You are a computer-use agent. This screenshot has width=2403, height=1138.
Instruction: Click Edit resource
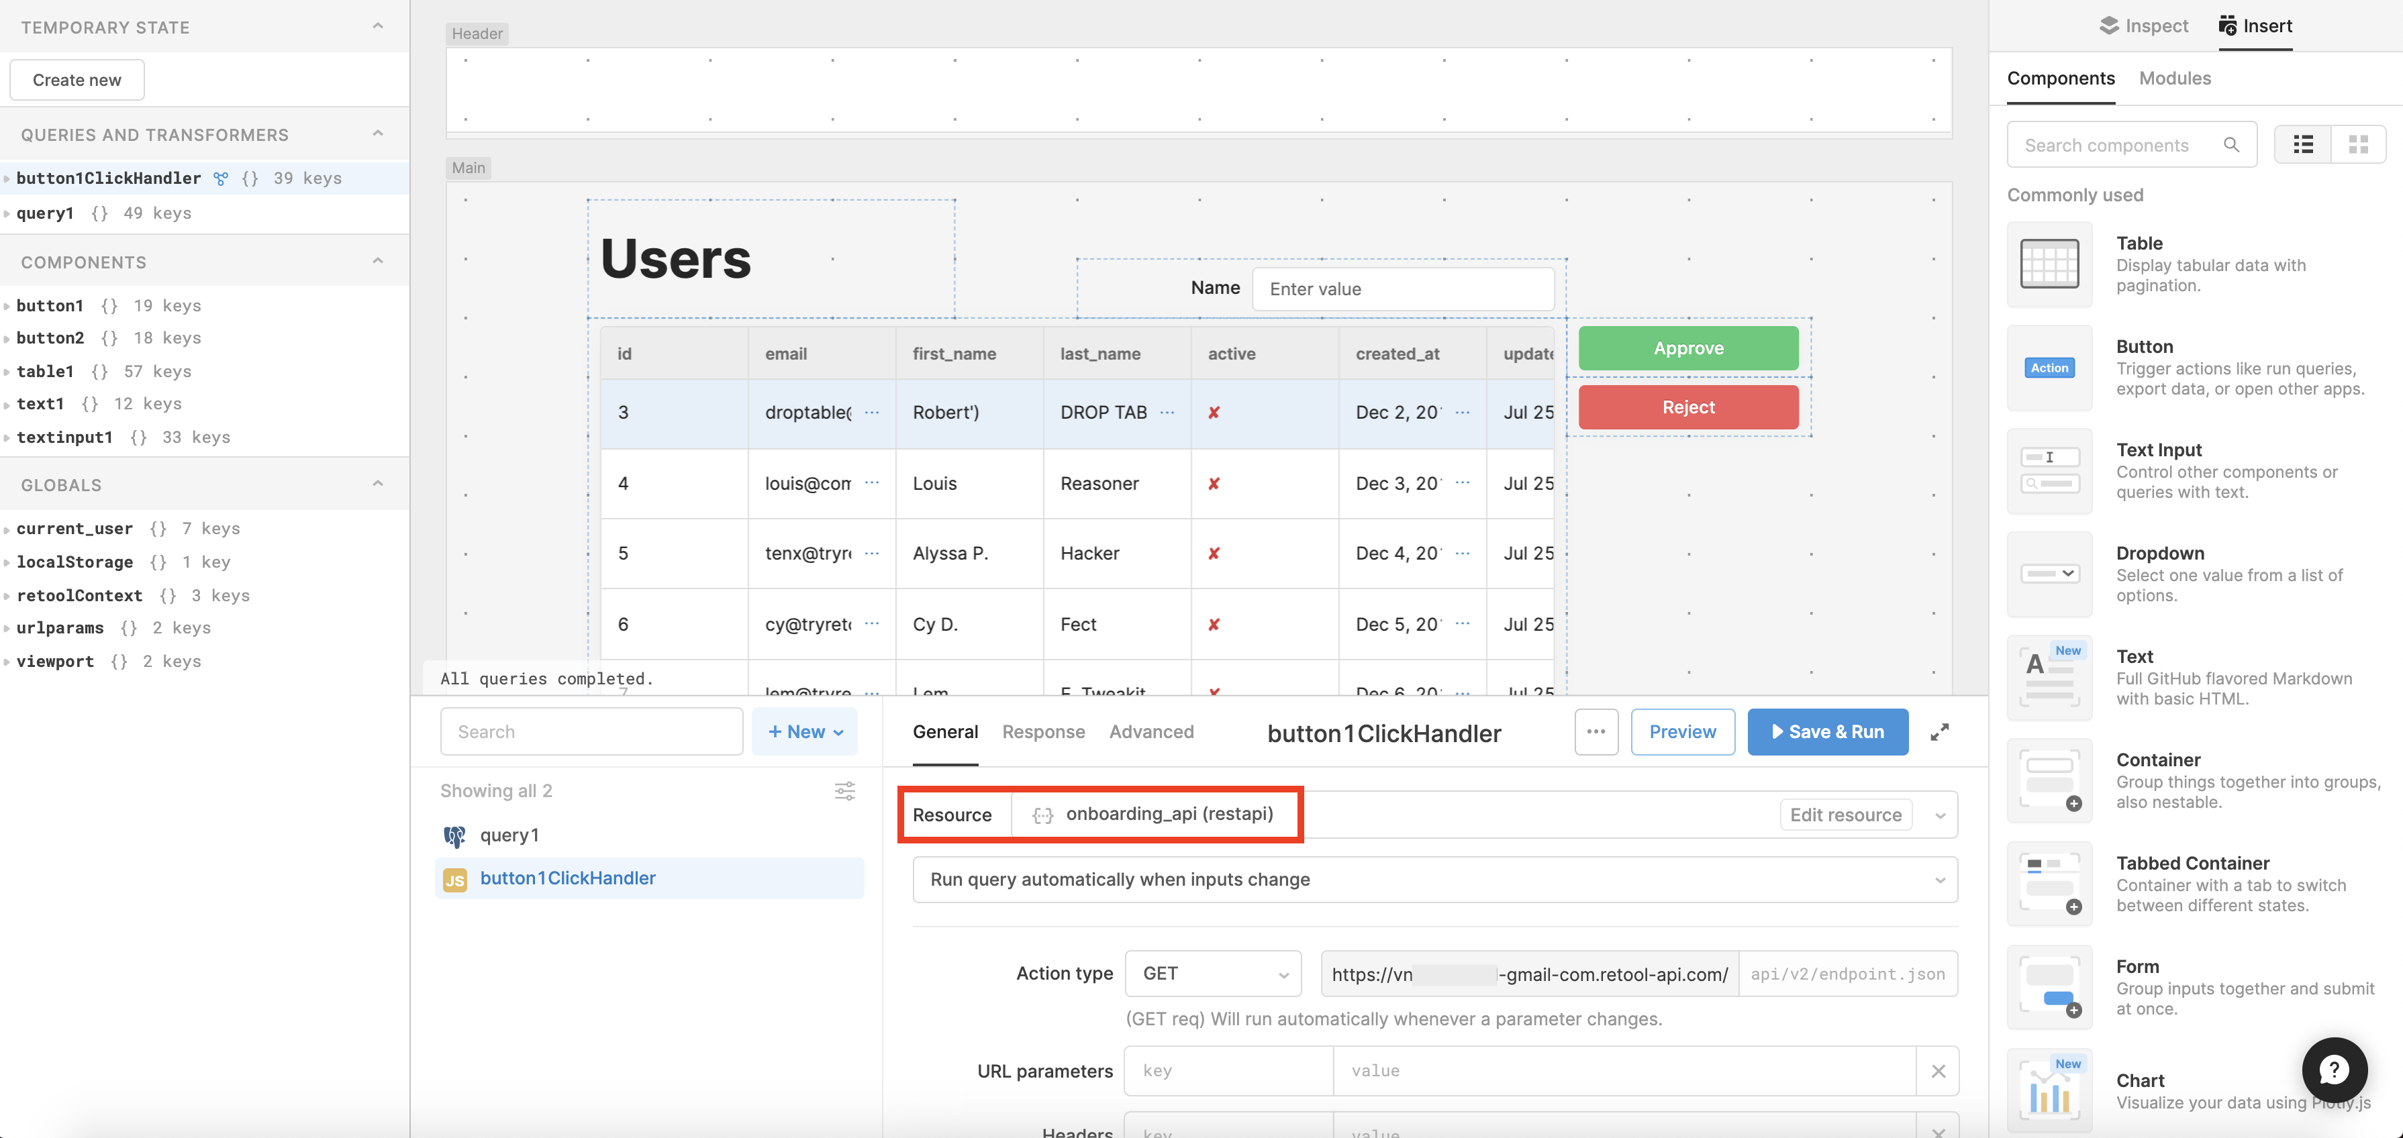click(1845, 815)
